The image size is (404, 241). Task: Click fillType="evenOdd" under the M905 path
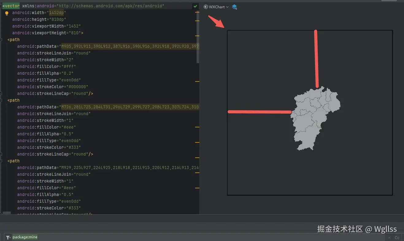(49, 80)
